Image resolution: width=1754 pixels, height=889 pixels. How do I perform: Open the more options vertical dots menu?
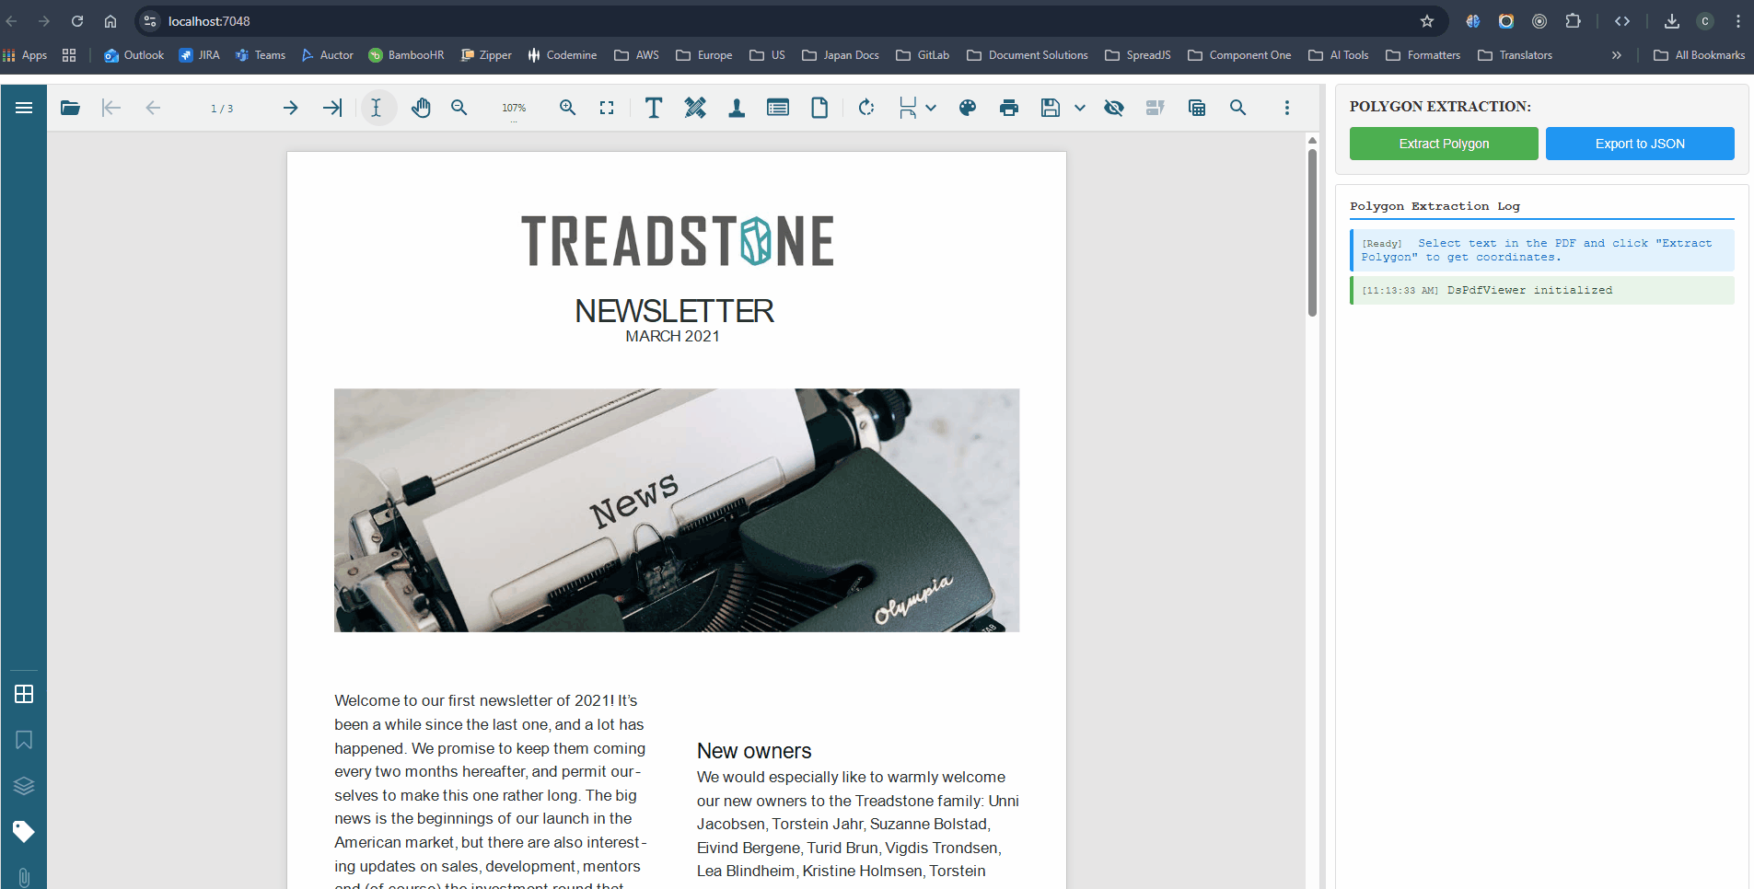(1286, 108)
